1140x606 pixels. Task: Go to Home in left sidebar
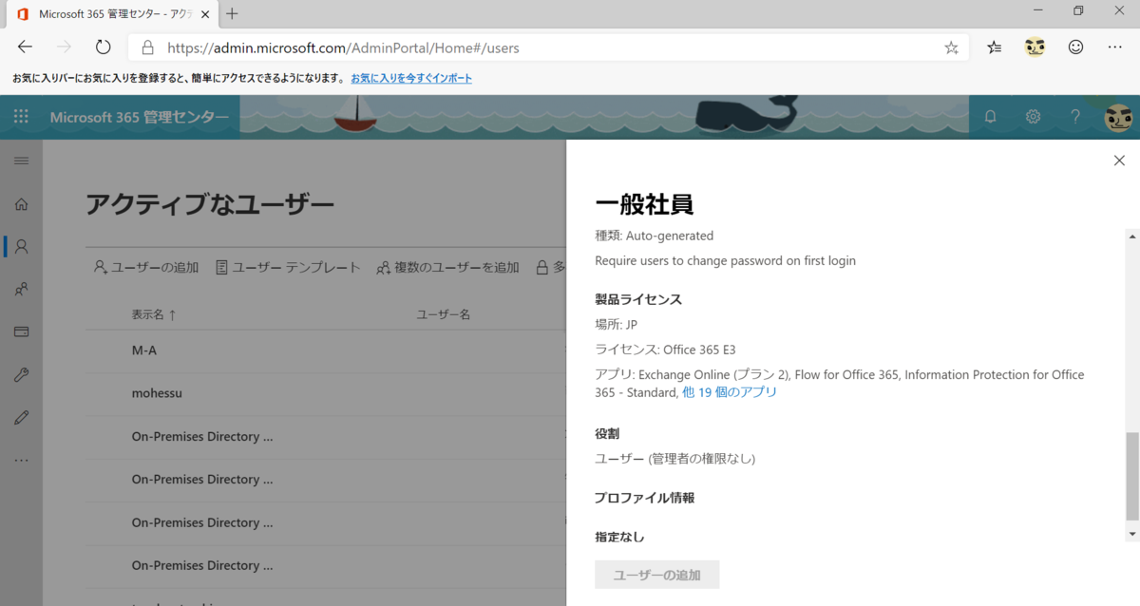[21, 203]
